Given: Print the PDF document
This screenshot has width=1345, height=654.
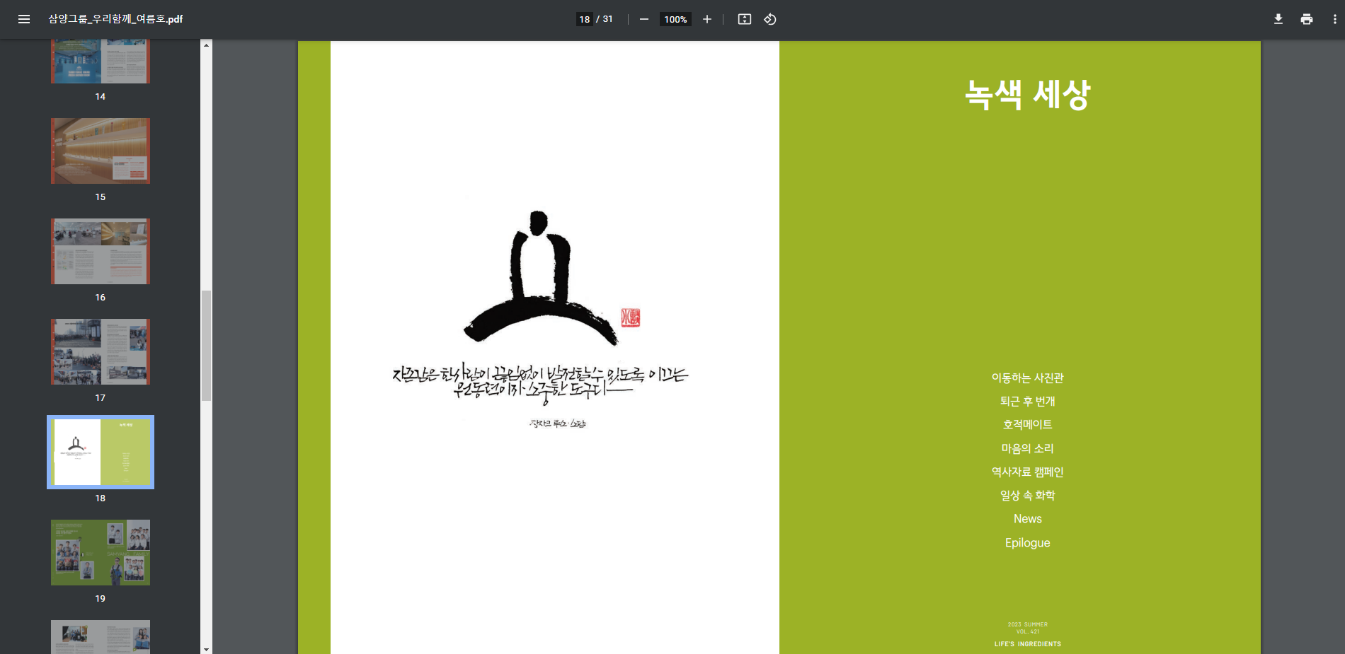Looking at the screenshot, I should tap(1306, 19).
